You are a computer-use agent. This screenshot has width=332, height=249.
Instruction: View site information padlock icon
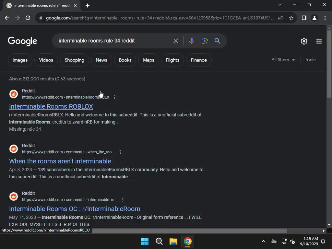coord(41,18)
